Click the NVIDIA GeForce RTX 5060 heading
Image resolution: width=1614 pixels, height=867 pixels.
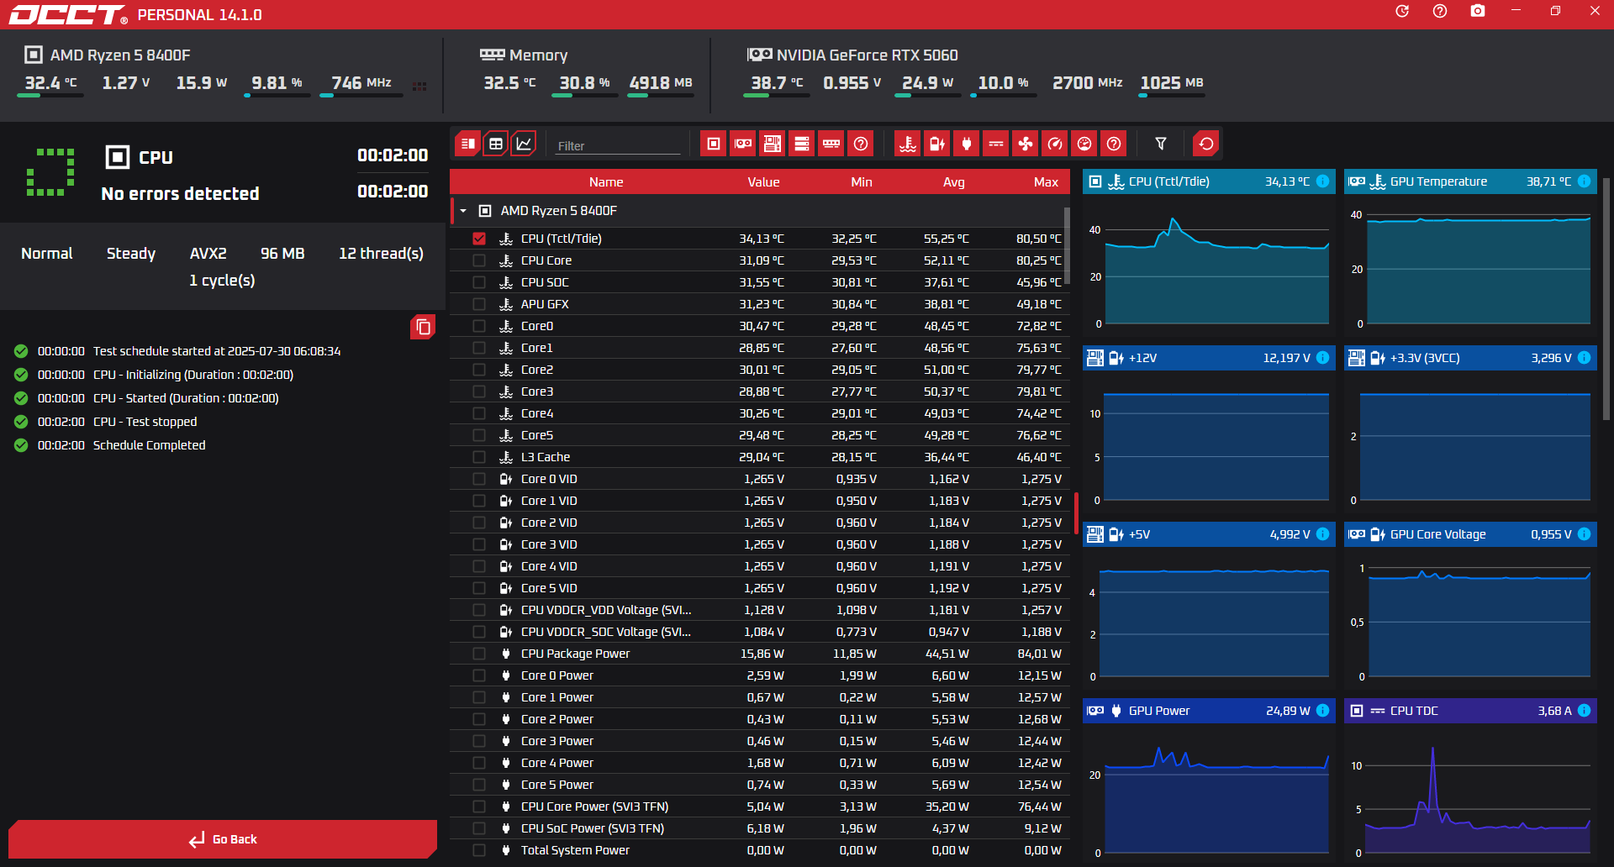(x=867, y=55)
